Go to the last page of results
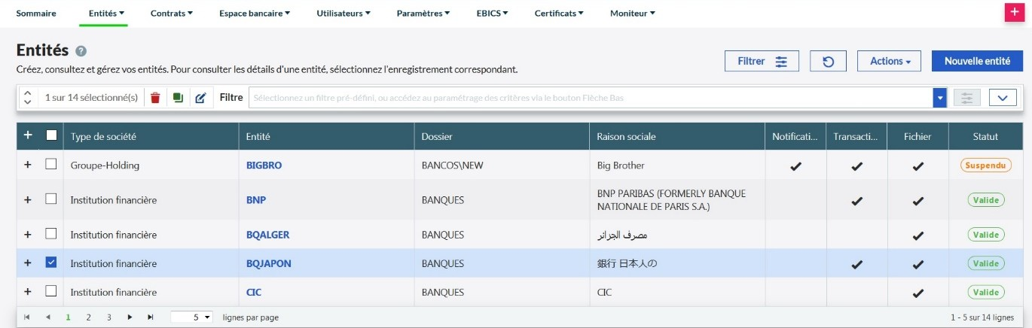The width and height of the screenshot is (1032, 328). (151, 317)
